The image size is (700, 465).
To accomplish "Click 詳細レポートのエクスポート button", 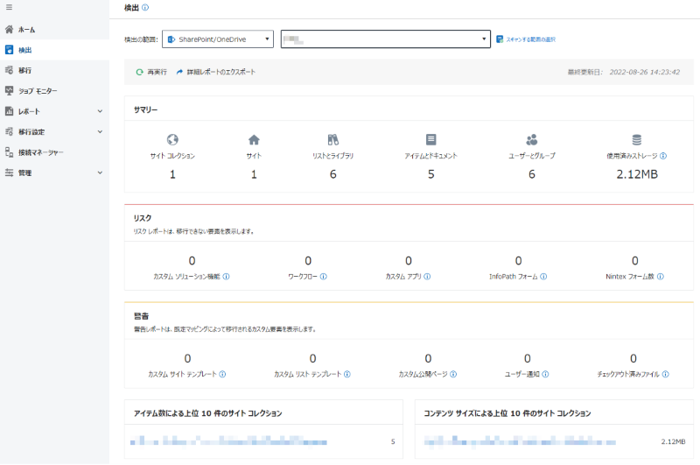I will (216, 72).
